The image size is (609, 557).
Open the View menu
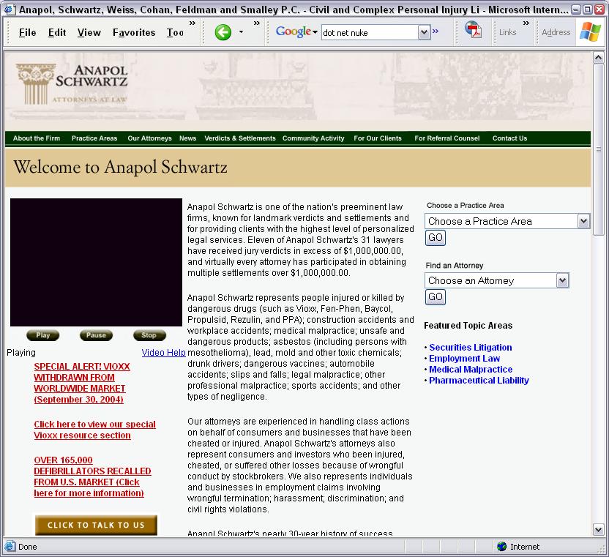tap(89, 33)
